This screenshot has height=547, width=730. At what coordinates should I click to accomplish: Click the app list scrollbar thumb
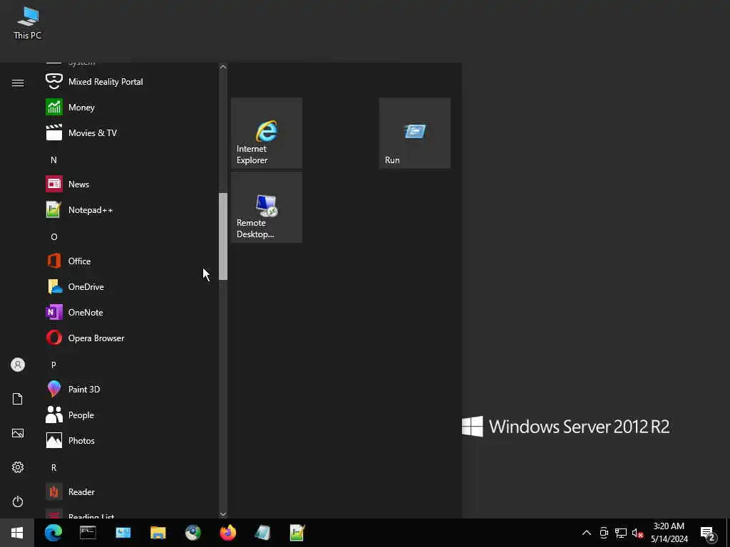tap(223, 236)
